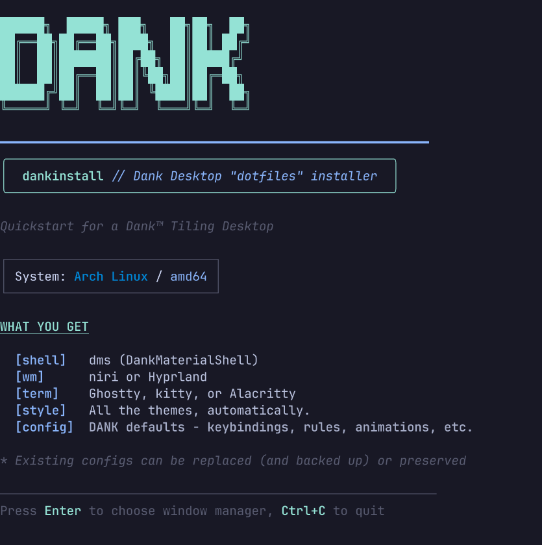Click the dankinstall command name in title box

(63, 176)
